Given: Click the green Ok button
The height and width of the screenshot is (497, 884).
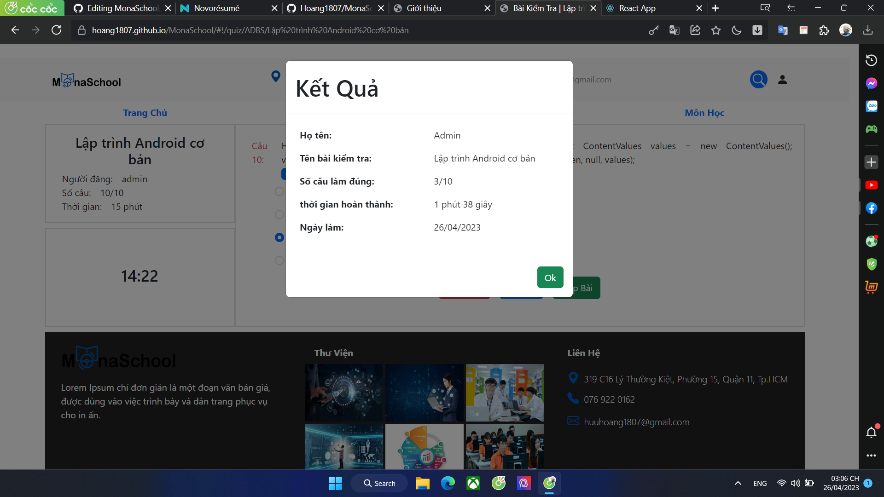Looking at the screenshot, I should point(550,277).
